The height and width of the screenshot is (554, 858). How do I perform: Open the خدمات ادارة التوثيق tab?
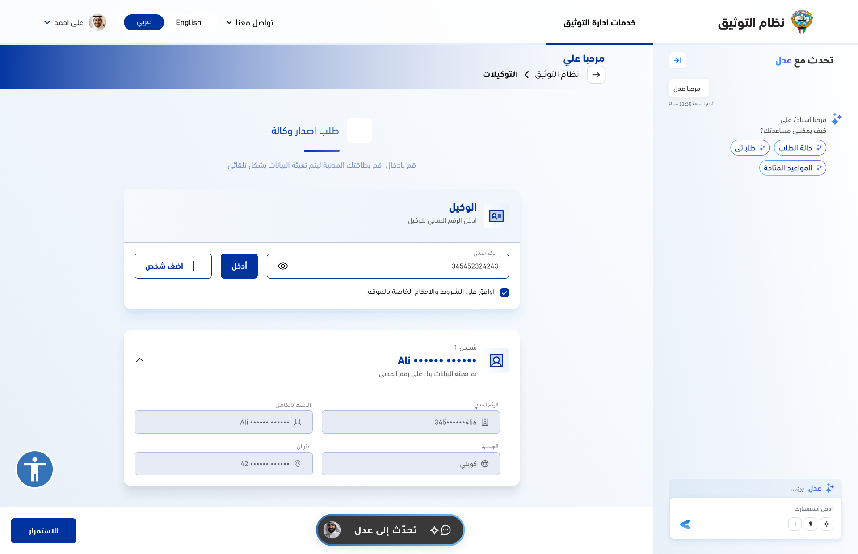599,22
